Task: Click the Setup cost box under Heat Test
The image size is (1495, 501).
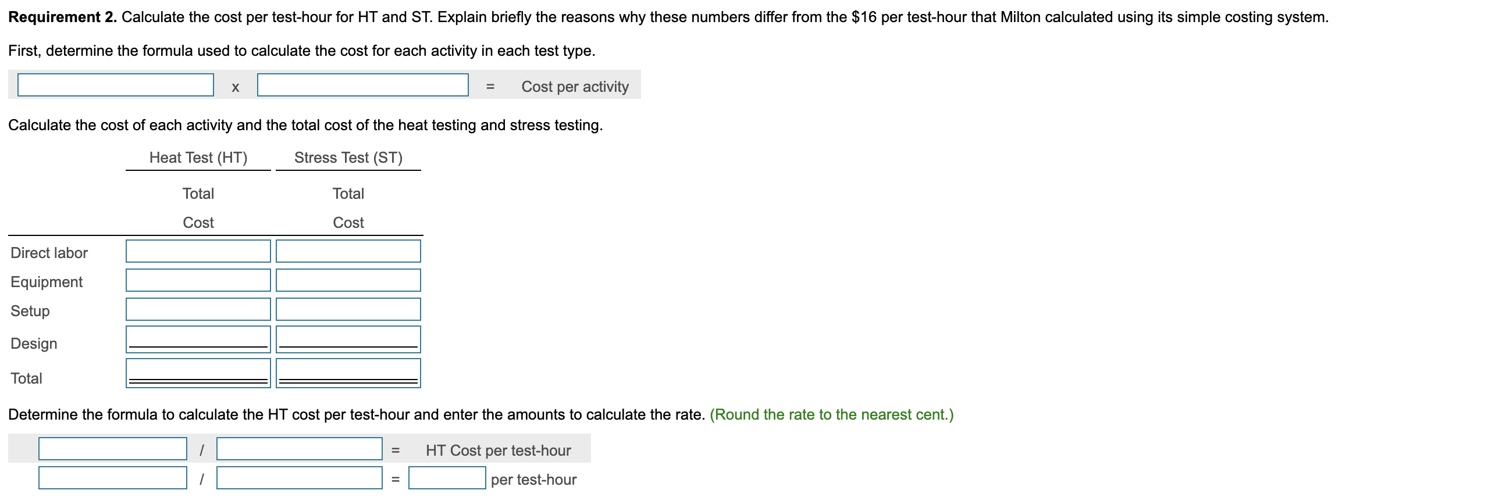Action: click(198, 309)
